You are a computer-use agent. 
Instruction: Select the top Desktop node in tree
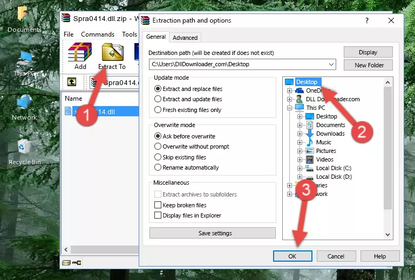click(307, 82)
